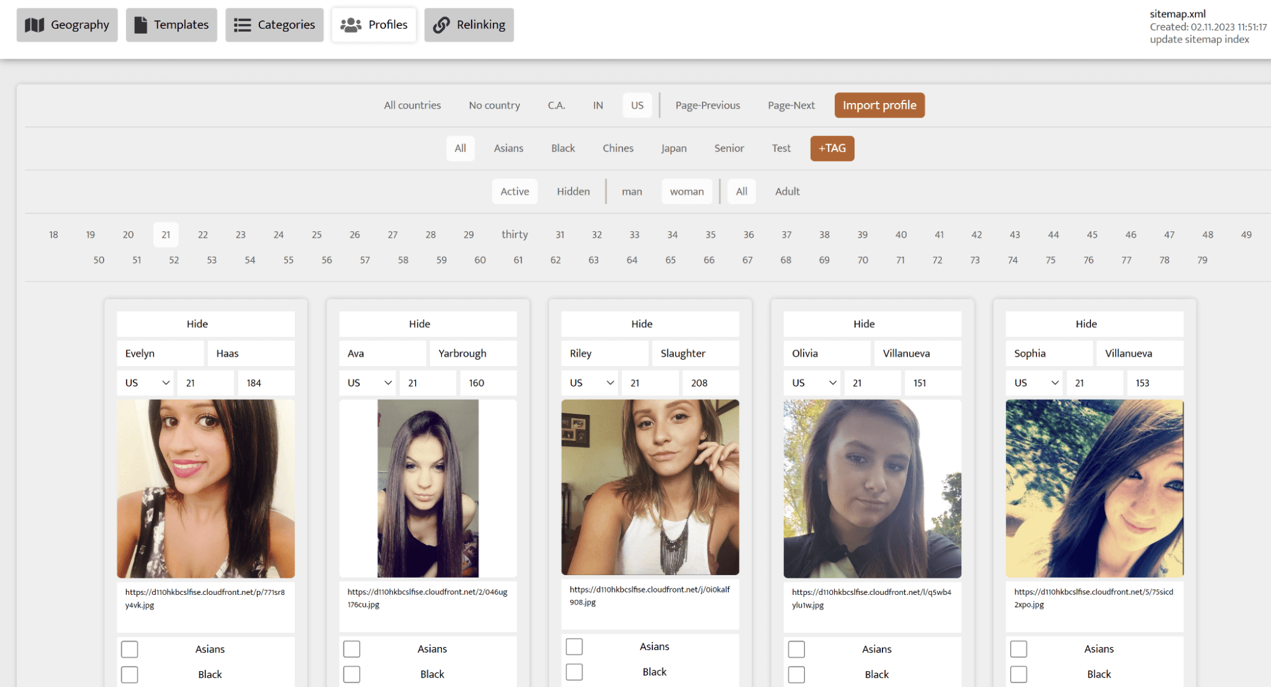Check Black for Sophia Villanueva
Viewport: 1271px width, 687px height.
tap(1019, 675)
